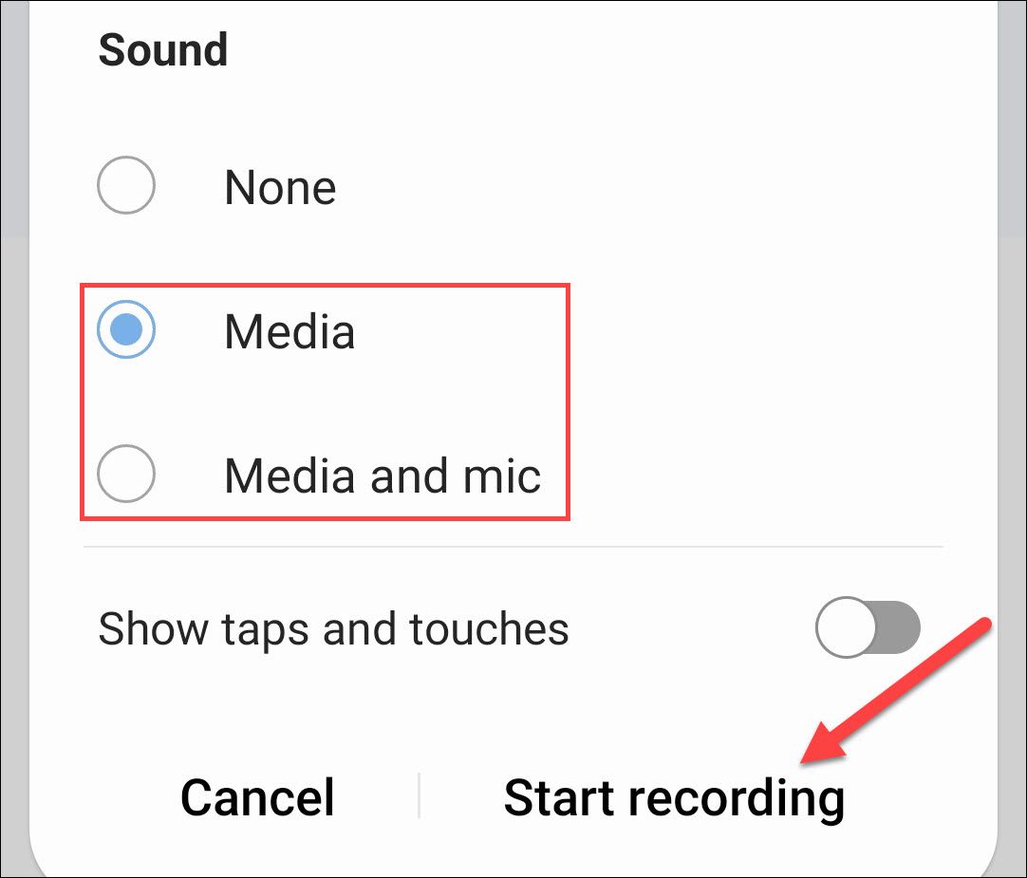Enable the Show taps and touches switch
1027x878 pixels.
point(868,627)
